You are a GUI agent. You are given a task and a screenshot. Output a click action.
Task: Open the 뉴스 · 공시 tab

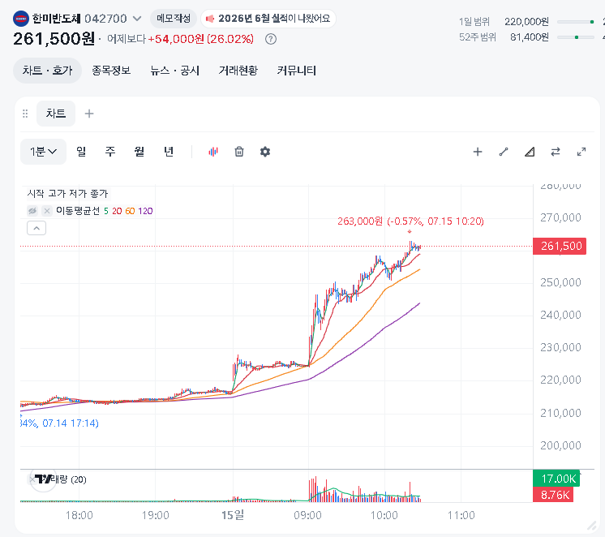coord(175,71)
